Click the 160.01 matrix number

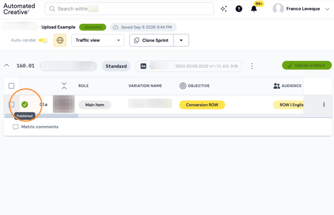pyautogui.click(x=25, y=66)
